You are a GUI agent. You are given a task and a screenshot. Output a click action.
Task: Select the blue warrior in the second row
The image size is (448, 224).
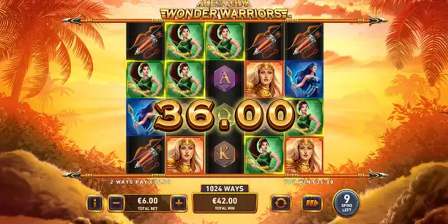(304, 79)
